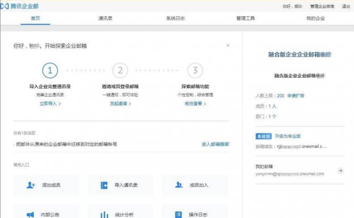
Task: Click the 添加成员 person-plus icon
Action: (30, 185)
